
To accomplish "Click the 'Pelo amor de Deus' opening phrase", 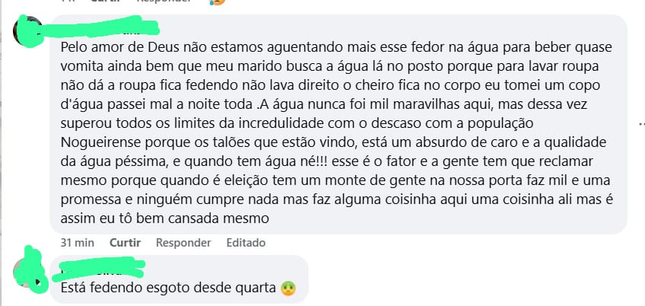I will click(x=110, y=47).
